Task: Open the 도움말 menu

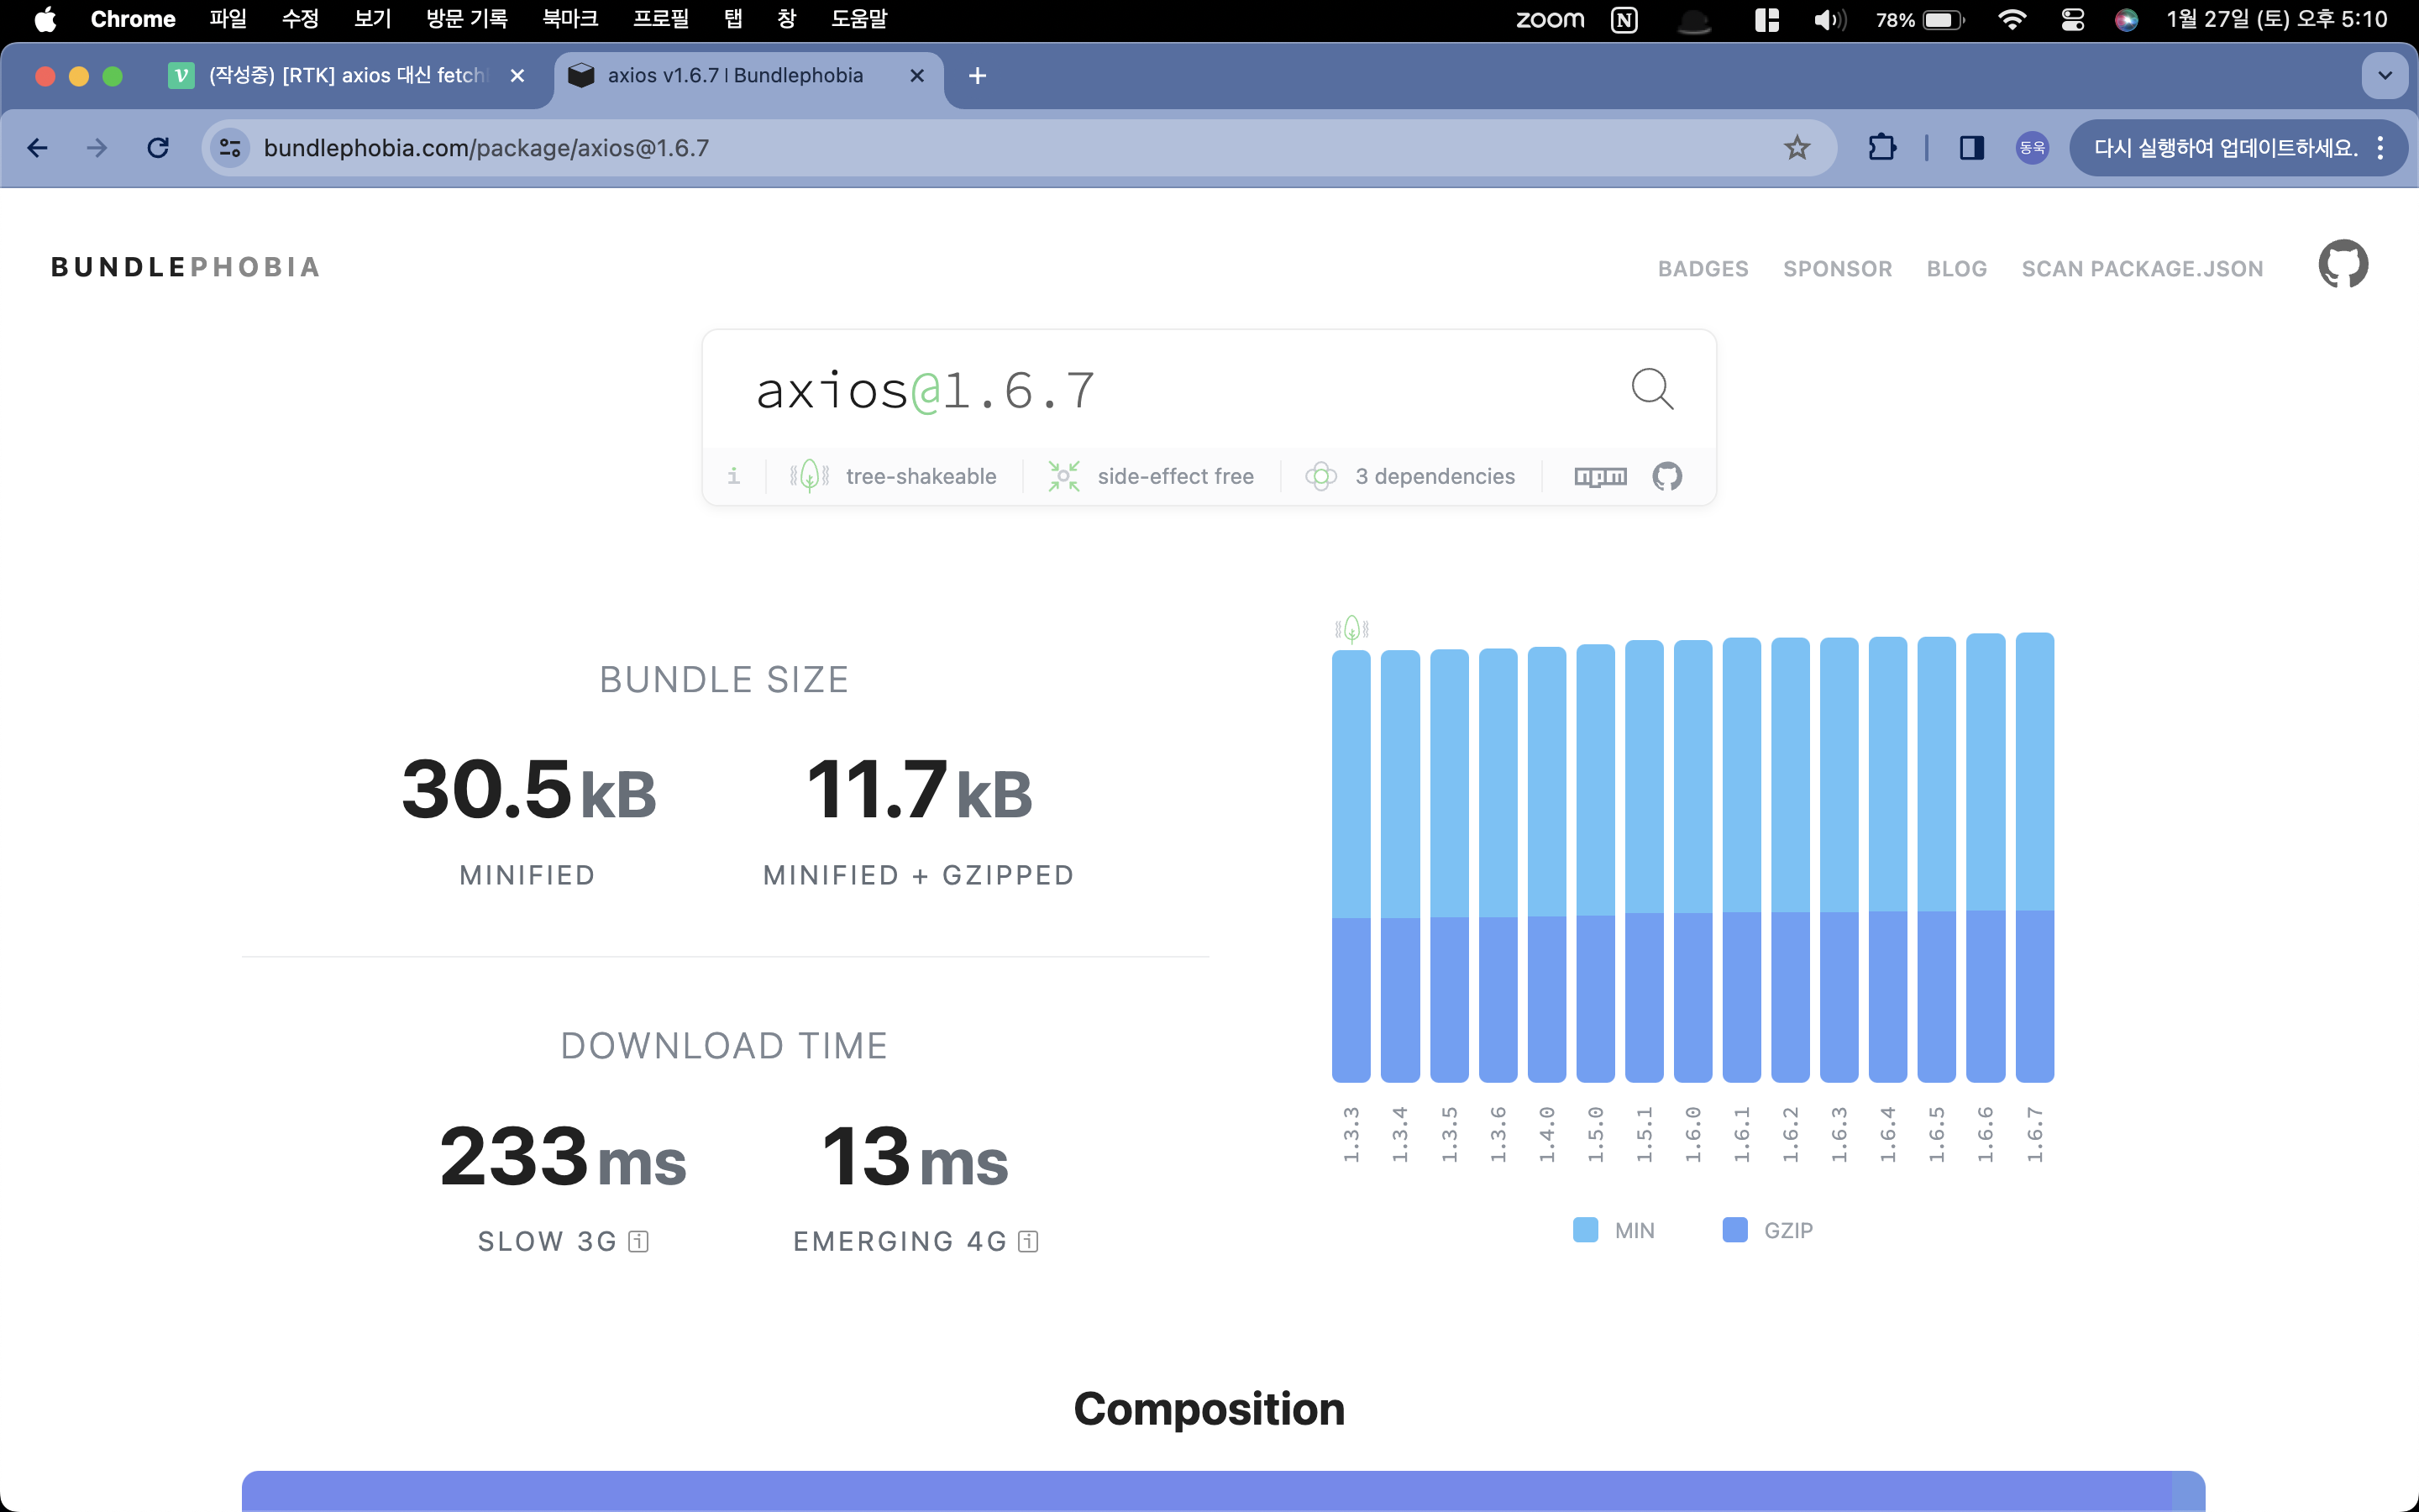Action: pos(858,19)
